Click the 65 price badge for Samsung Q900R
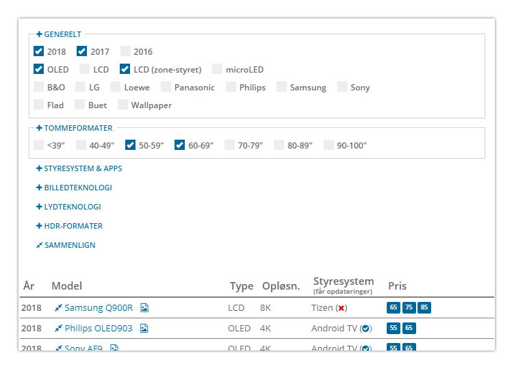Viewport: 514px width, 369px height. (394, 307)
